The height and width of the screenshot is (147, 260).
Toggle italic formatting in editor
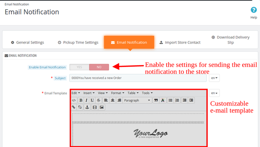point(87,100)
